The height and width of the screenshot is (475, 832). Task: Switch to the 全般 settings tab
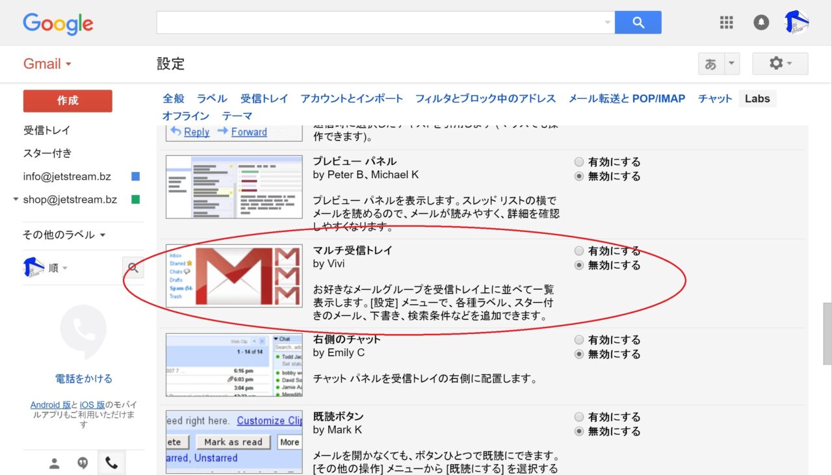coord(174,99)
